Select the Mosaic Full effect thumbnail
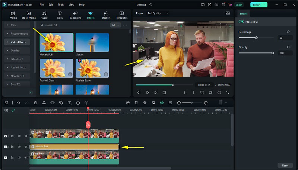 [x=57, y=42]
